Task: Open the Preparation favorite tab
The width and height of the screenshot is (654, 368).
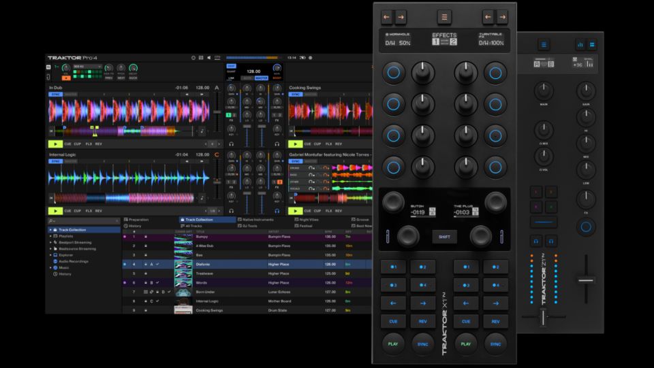Action: click(136, 220)
